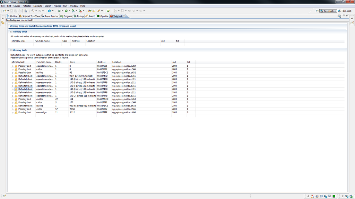Image resolution: width=355 pixels, height=199 pixels.
Task: Switch to the Snippet Tree View tab
Action: [29, 16]
